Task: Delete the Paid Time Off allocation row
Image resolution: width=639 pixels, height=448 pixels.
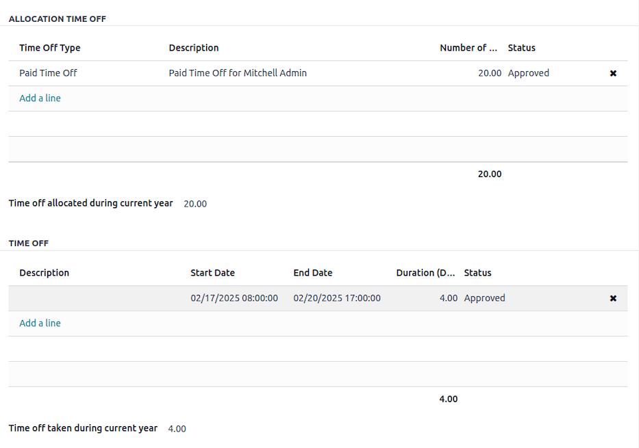Action: point(613,73)
